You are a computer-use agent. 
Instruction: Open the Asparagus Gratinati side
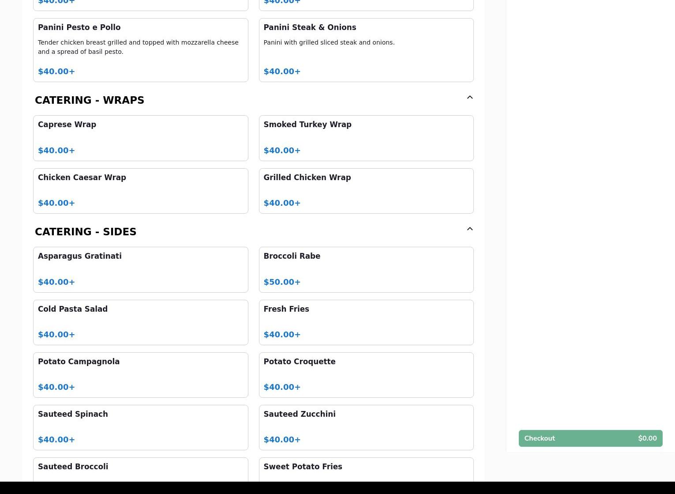[x=141, y=270]
